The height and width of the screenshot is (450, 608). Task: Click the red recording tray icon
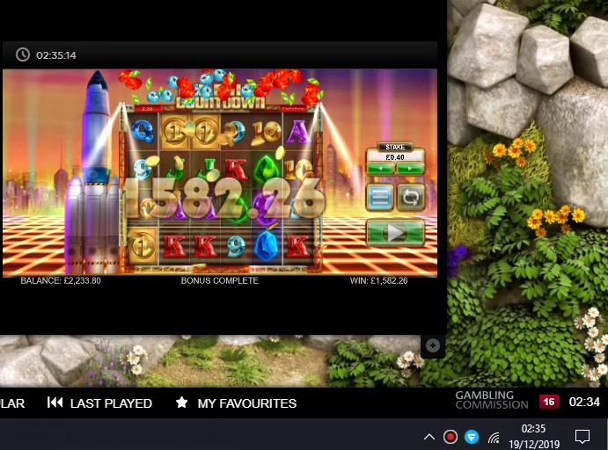451,437
